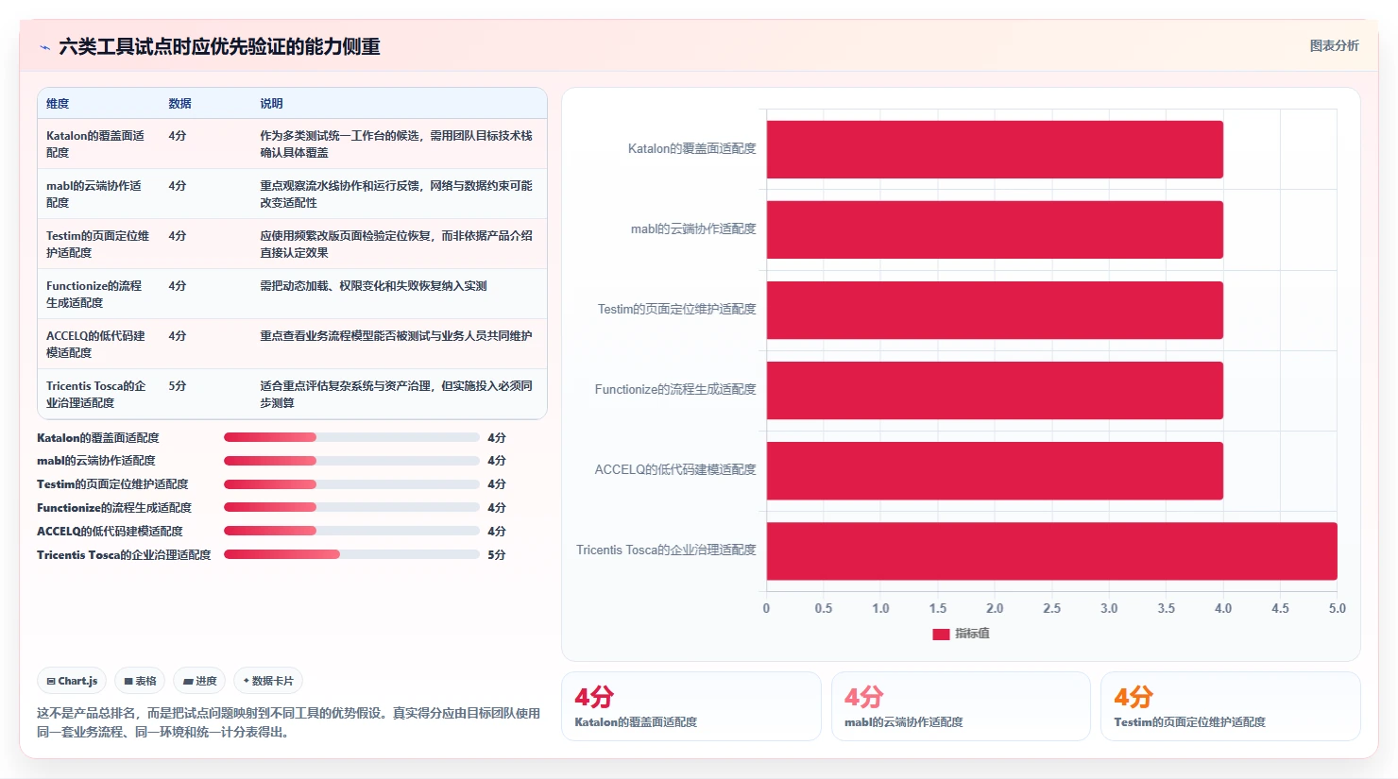Click the ACCELQ的低代码建模适配度 chart bar
Image resolution: width=1398 pixels, height=779 pixels.
[x=995, y=470]
